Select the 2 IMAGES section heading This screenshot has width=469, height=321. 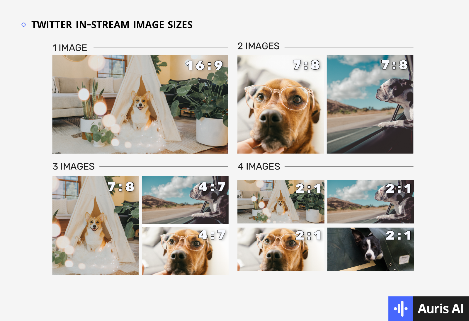click(x=258, y=46)
